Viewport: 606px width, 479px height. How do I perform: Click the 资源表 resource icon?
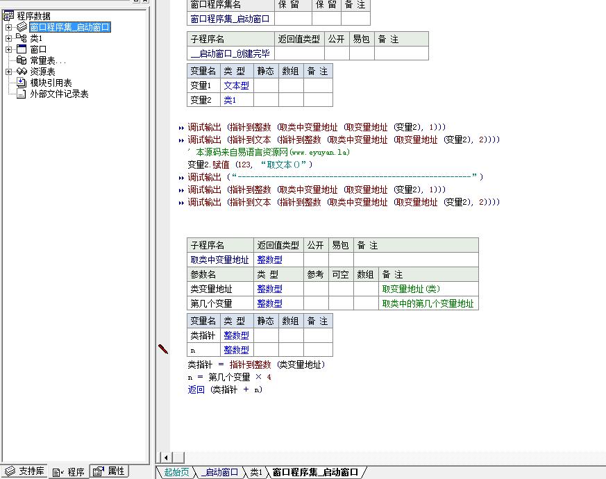pyautogui.click(x=22, y=72)
